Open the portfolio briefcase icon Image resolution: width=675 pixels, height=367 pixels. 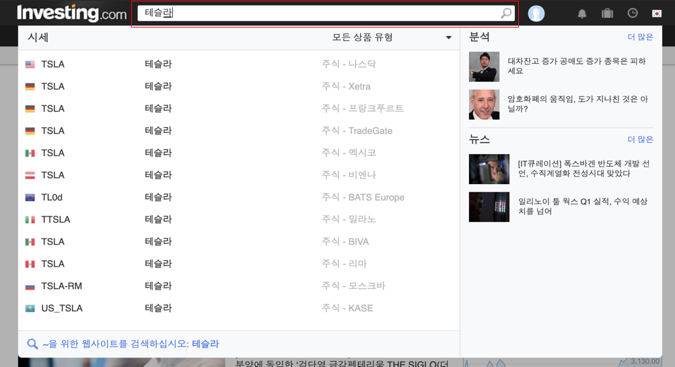click(x=607, y=13)
